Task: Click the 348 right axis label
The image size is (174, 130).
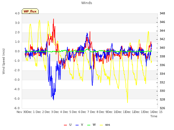Action: [x=162, y=13]
